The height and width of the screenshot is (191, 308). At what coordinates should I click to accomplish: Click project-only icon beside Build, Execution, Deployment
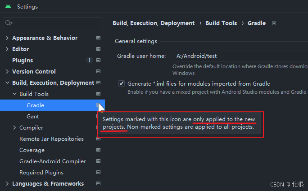pos(99,82)
